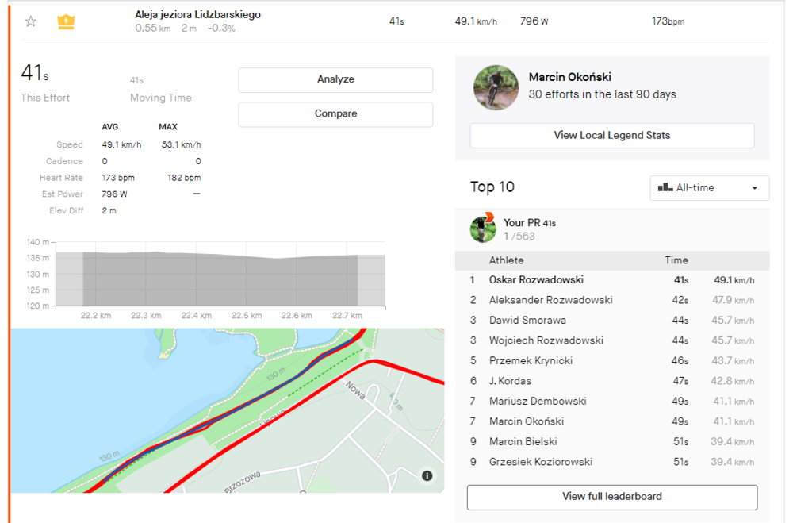
Task: Click the Aleja jeziora Lidzbarskiego segment title
Action: [197, 14]
